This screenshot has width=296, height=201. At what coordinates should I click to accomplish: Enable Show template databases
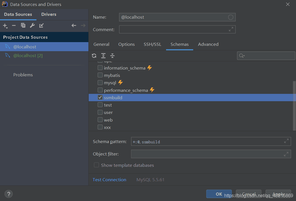coord(96,165)
